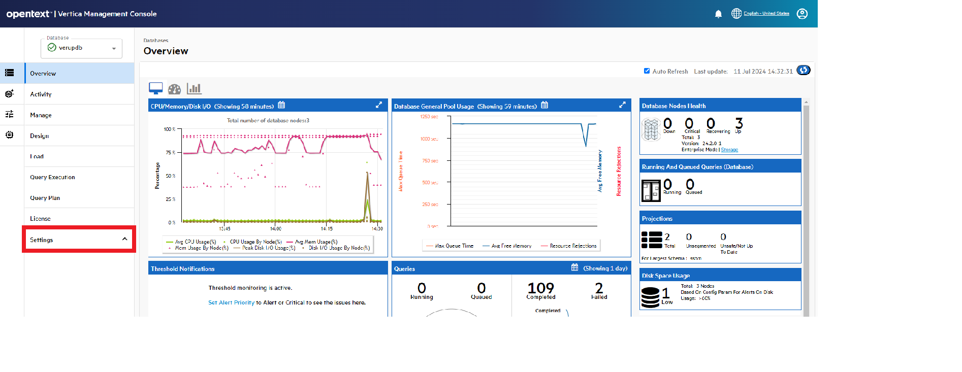Open the verupdb database dropdown
The height and width of the screenshot is (372, 962).
click(x=81, y=48)
